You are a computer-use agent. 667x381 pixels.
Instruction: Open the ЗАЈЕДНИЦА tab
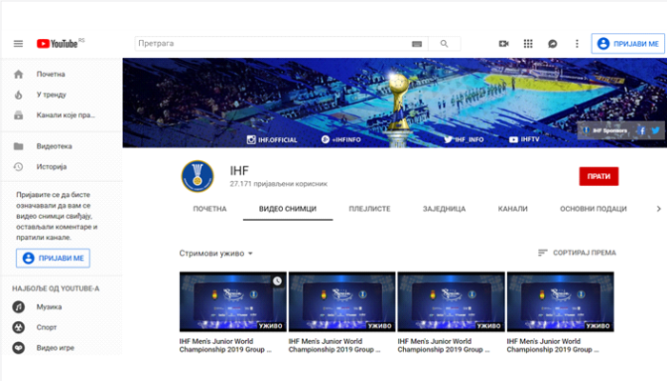point(444,209)
